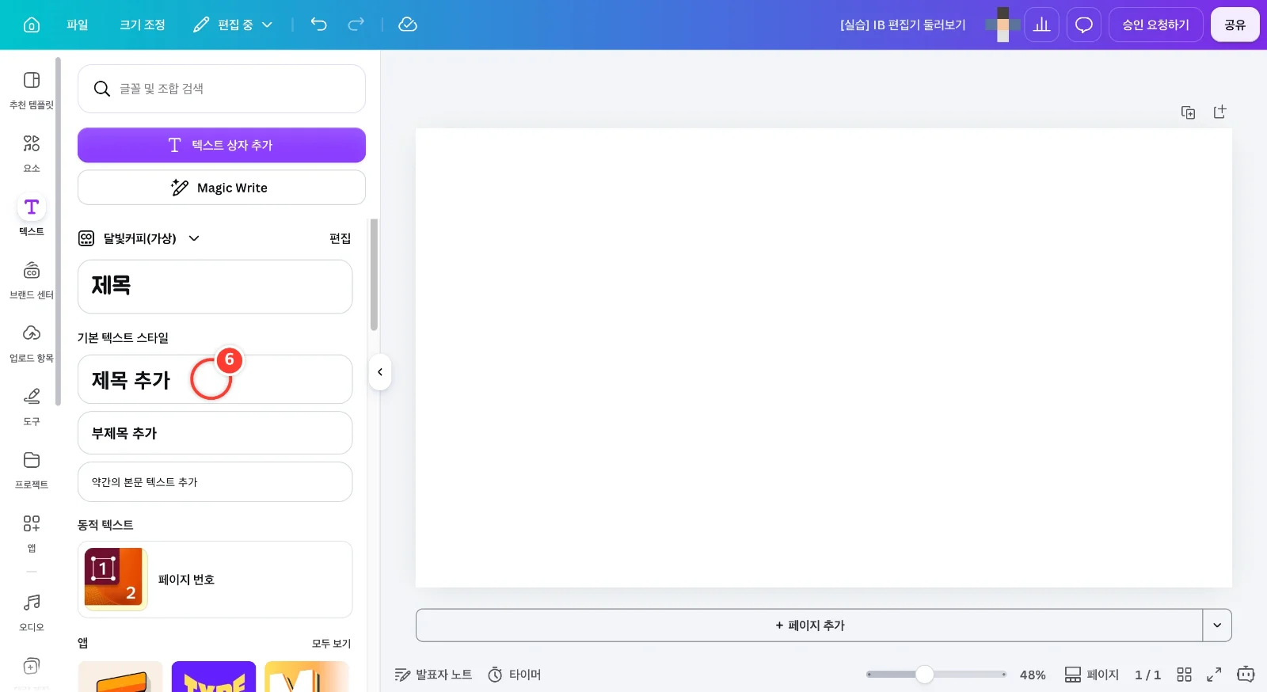Insert the 페이지 번호 dynamic text
This screenshot has height=692, width=1267.
tap(215, 580)
